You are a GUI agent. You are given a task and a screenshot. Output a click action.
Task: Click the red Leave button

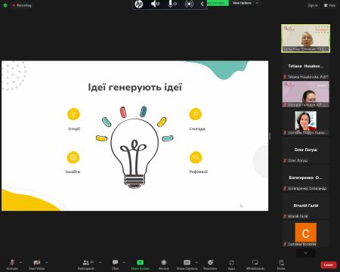(329, 264)
